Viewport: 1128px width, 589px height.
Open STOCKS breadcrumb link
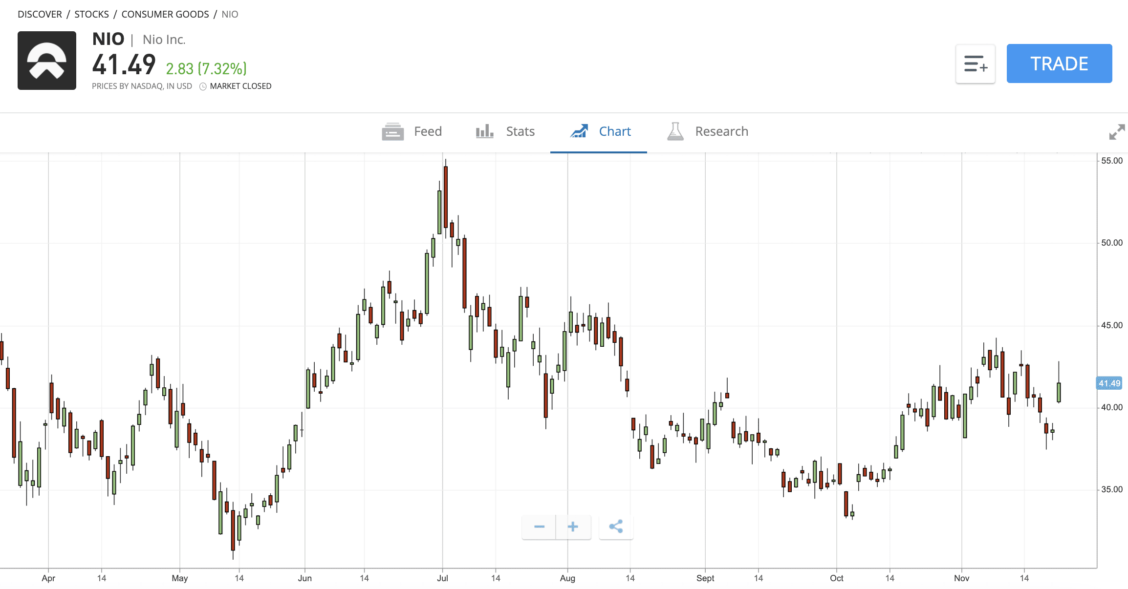click(x=91, y=14)
